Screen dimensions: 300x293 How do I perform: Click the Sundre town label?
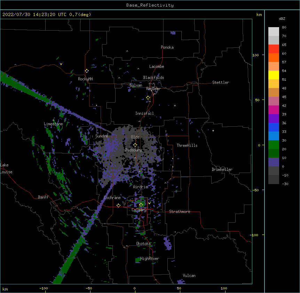click(x=102, y=136)
